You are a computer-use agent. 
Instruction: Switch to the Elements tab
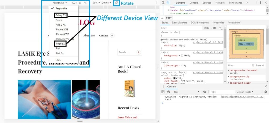pos(180,3)
